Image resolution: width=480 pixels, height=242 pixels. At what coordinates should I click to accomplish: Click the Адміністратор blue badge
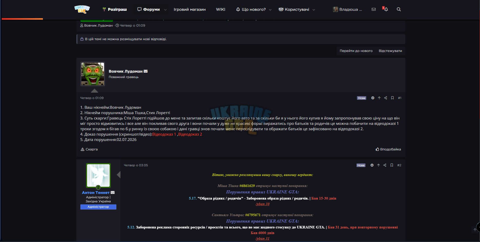[98, 207]
